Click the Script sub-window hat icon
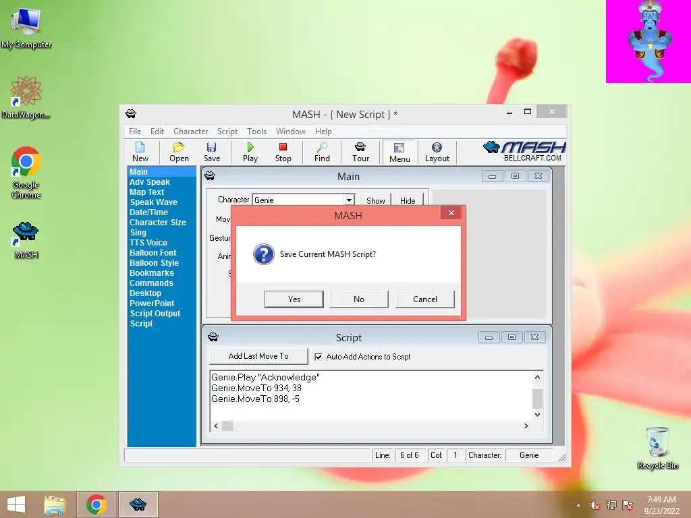 pos(213,337)
